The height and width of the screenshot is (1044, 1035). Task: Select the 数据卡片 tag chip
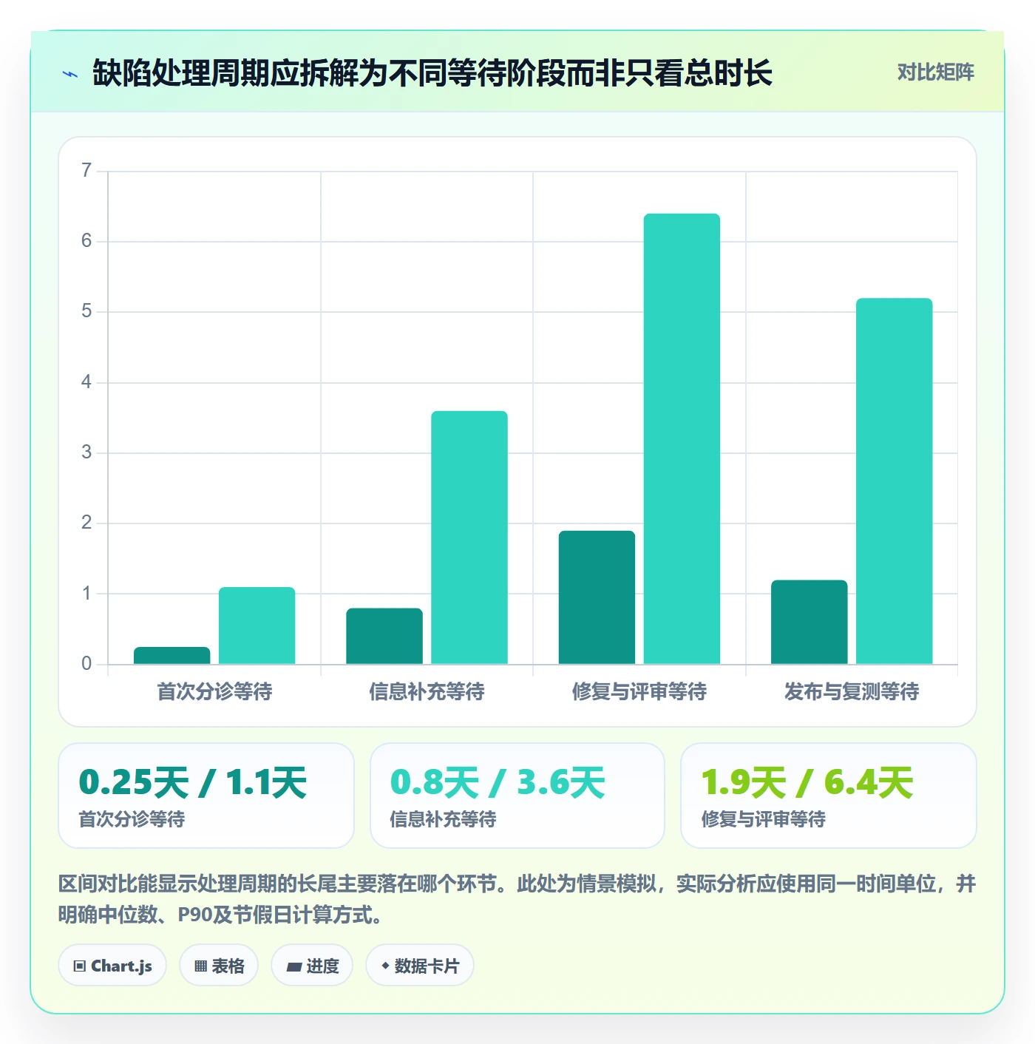419,966
